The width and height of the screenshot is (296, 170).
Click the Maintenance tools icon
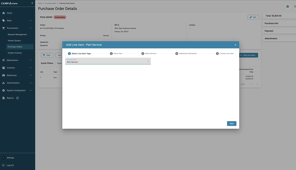[3, 60]
